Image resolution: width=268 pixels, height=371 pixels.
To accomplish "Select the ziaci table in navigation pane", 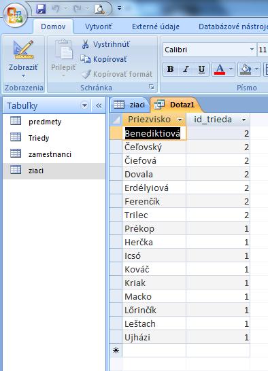I will click(54, 171).
